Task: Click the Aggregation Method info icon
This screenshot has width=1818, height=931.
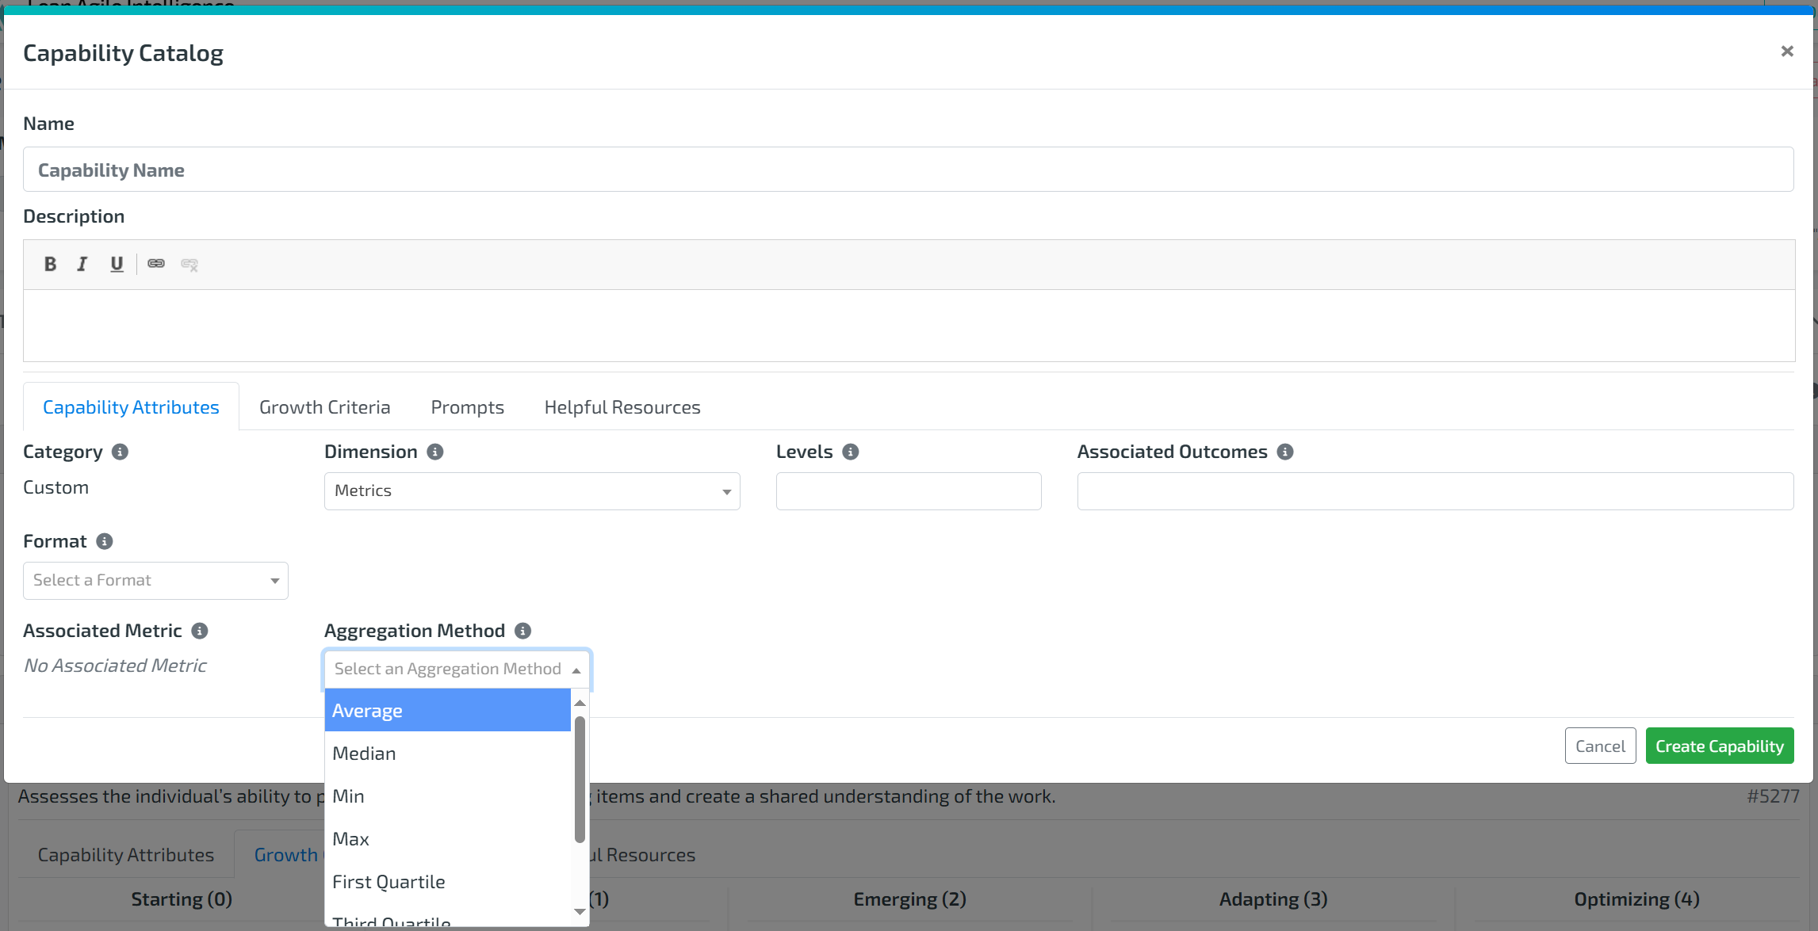Action: tap(522, 631)
